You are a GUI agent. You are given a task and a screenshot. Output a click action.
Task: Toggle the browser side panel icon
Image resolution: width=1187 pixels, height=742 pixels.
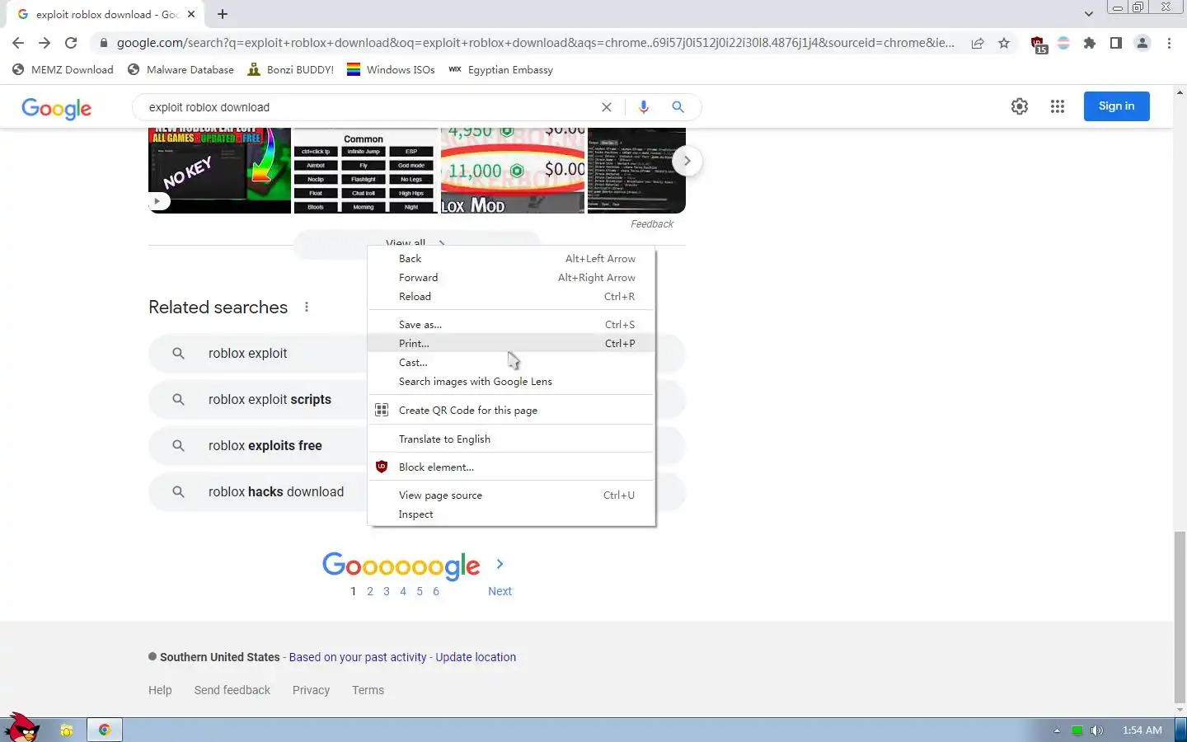coord(1116,43)
